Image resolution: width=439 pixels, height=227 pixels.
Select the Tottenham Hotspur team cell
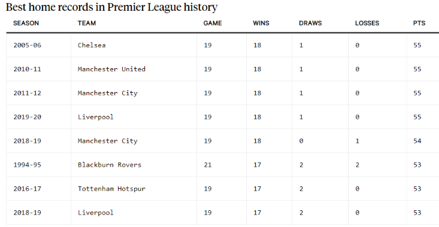134,189
